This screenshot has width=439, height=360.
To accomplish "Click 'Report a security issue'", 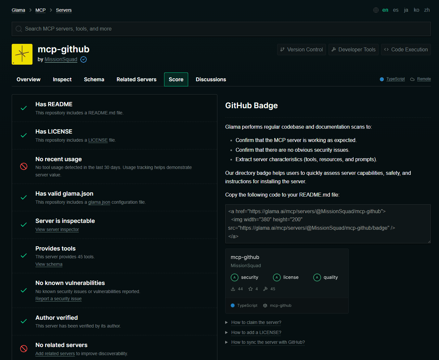I will pyautogui.click(x=58, y=299).
